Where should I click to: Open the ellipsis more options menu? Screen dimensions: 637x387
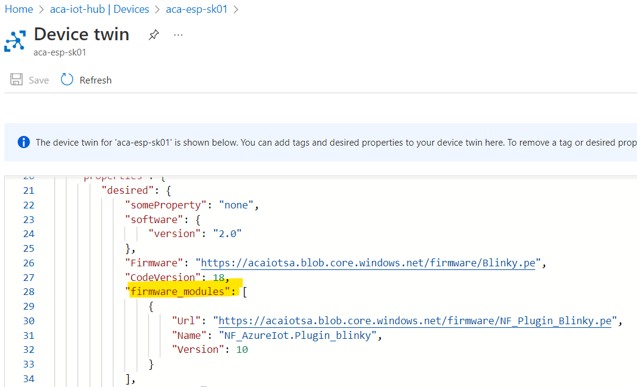(x=178, y=35)
